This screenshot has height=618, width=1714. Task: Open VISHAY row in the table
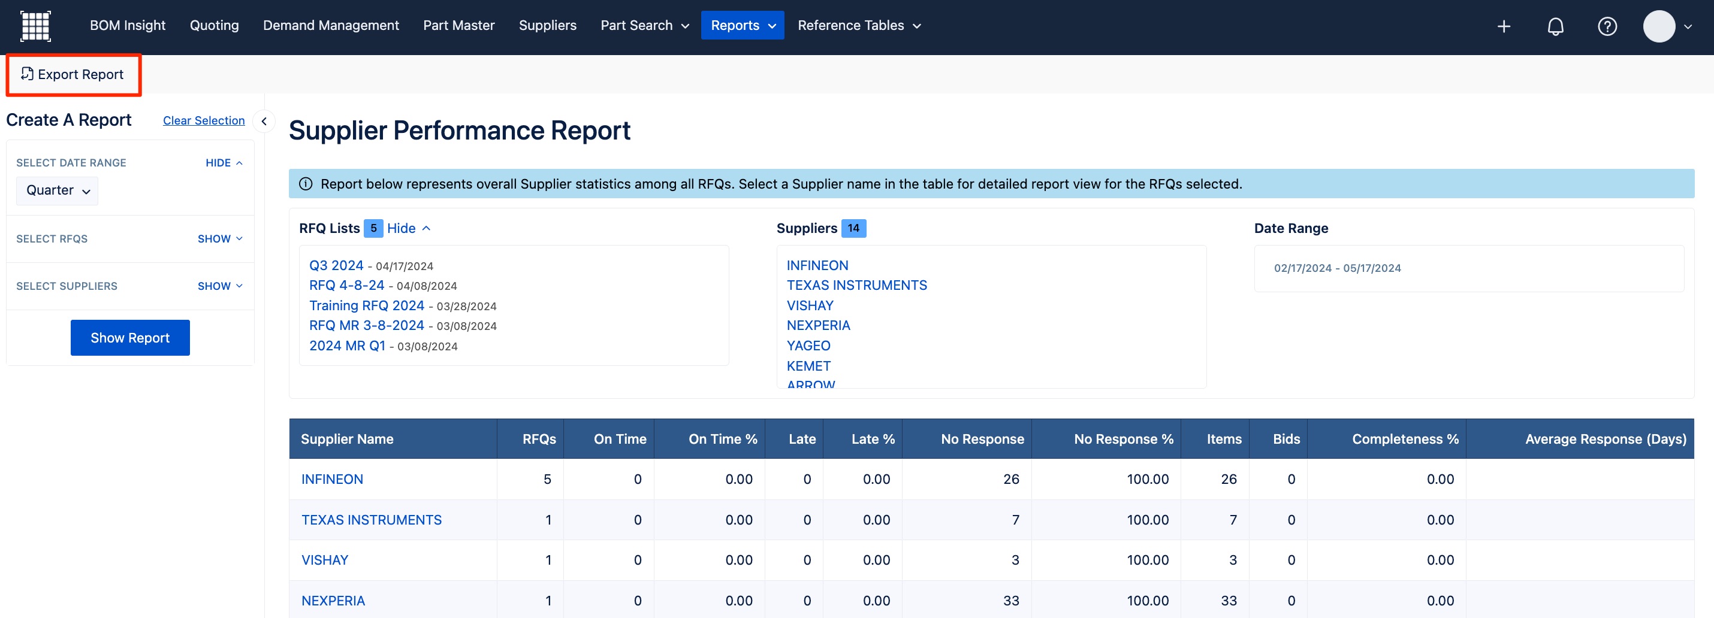point(325,560)
